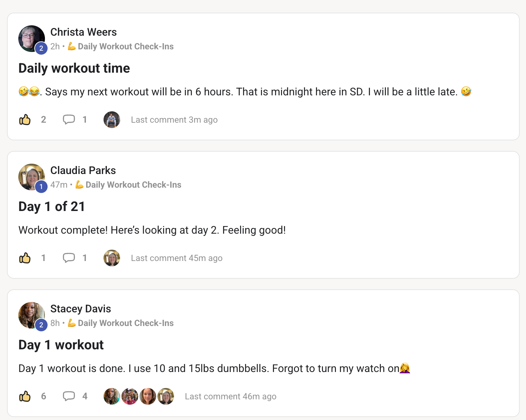526x420 pixels.
Task: Click Claudia Parks' profile avatar
Action: coord(32,177)
